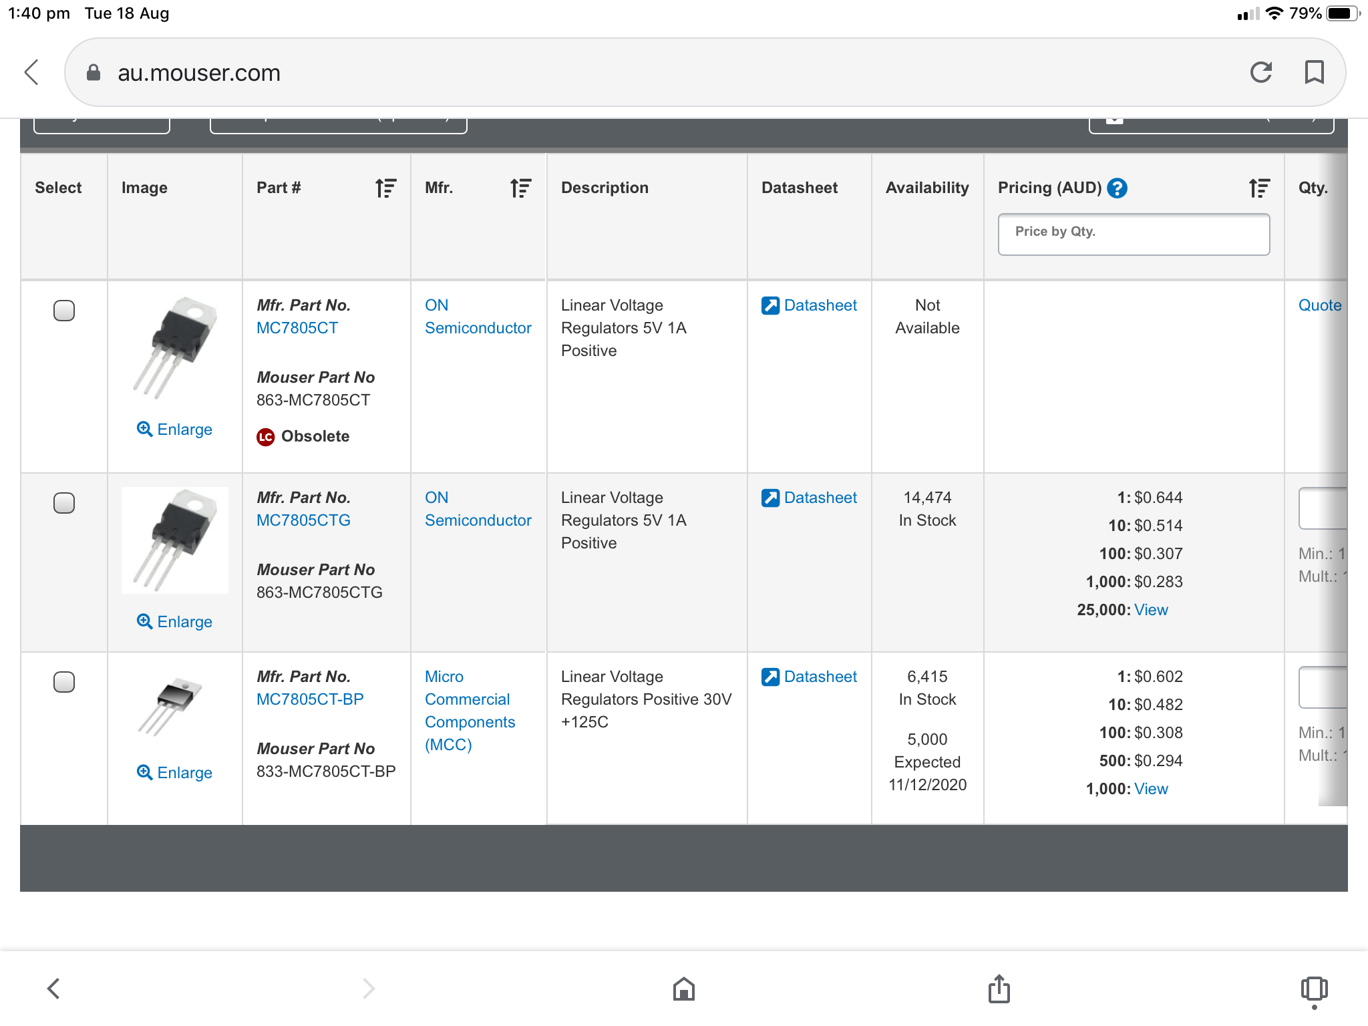Open MC7805CT product thumbnail

(175, 347)
